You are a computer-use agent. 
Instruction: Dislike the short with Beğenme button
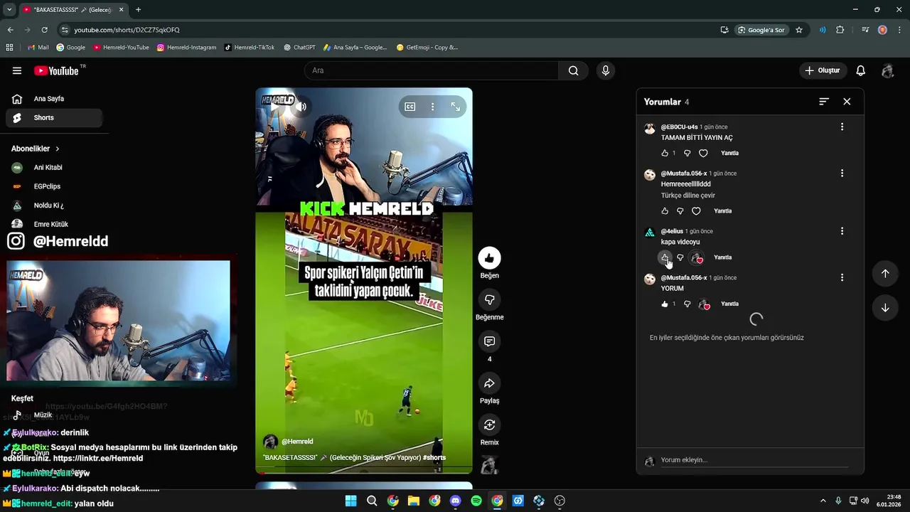489,299
